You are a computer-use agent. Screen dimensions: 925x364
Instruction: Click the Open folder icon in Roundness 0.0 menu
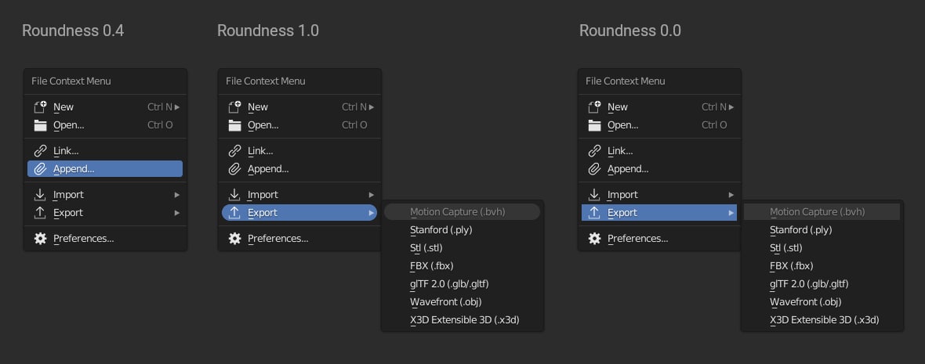(595, 125)
